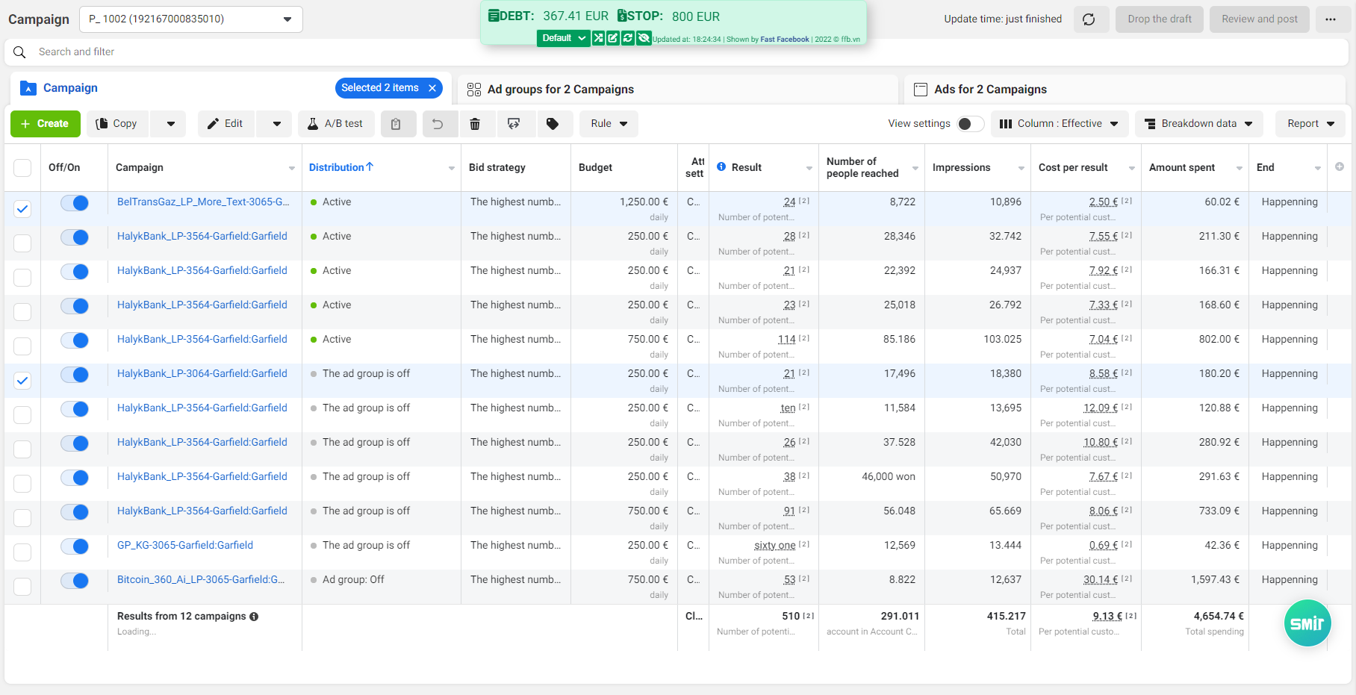Open the 'Column : Effective' dropdown
This screenshot has width=1356, height=695.
(x=1059, y=124)
